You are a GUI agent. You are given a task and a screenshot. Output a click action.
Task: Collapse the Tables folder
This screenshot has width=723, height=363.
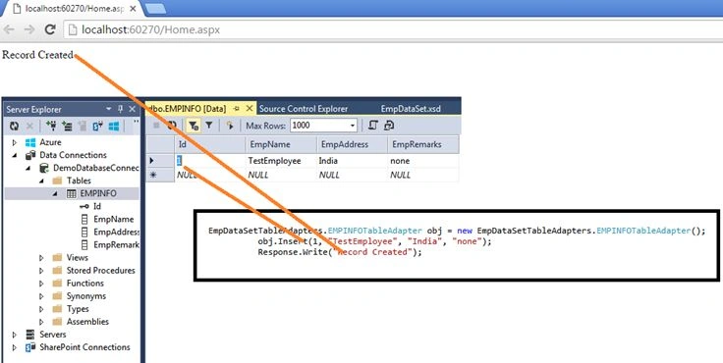point(41,181)
